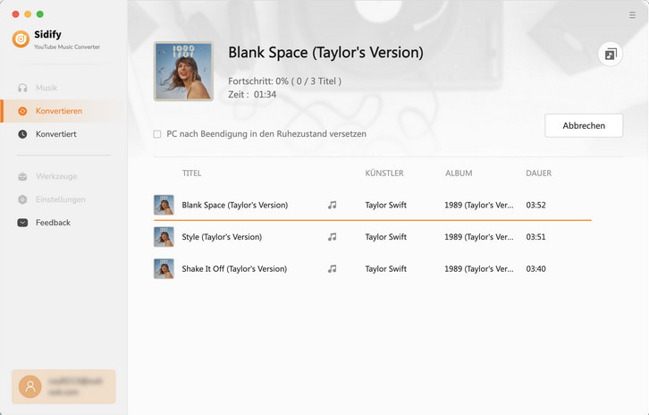Viewport: 649px width, 415px height.
Task: Click the large 1989 album cover
Action: 184,72
